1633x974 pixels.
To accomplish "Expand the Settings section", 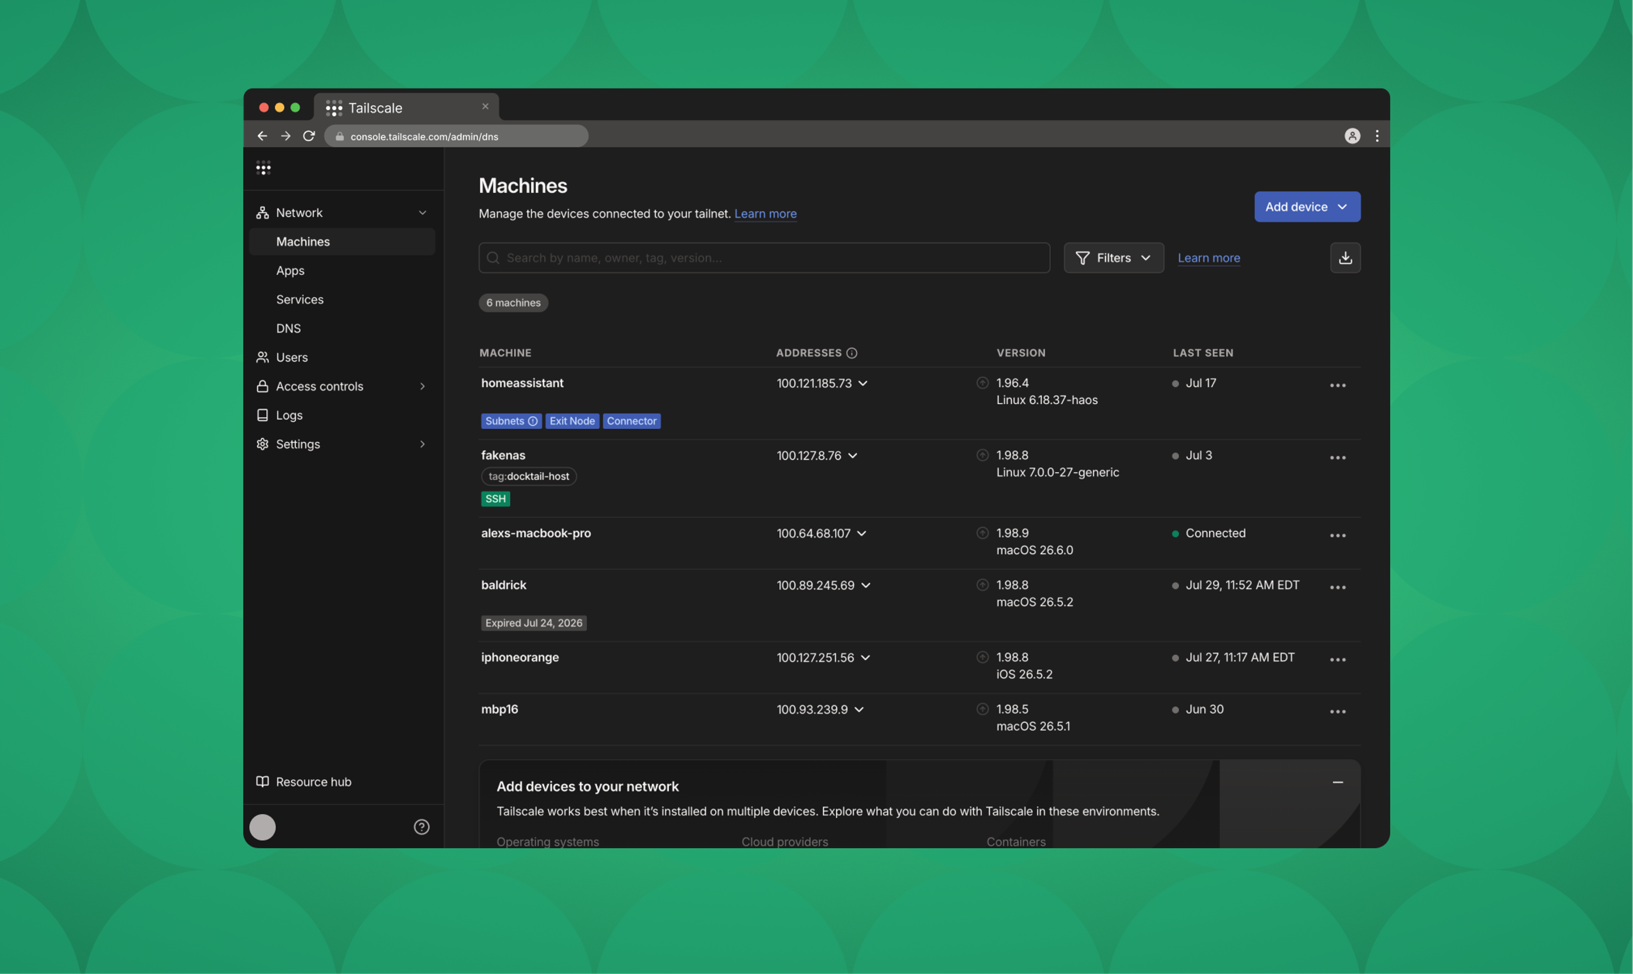I will pyautogui.click(x=423, y=444).
